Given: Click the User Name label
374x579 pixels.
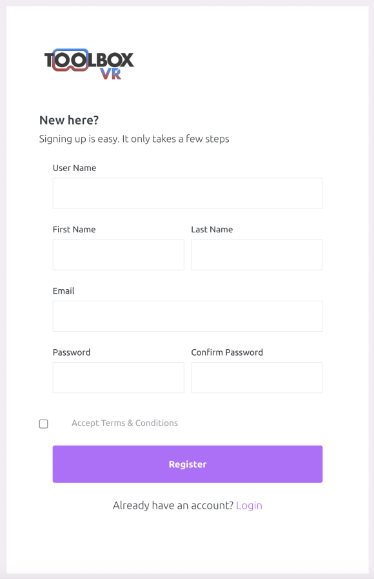Looking at the screenshot, I should (75, 168).
